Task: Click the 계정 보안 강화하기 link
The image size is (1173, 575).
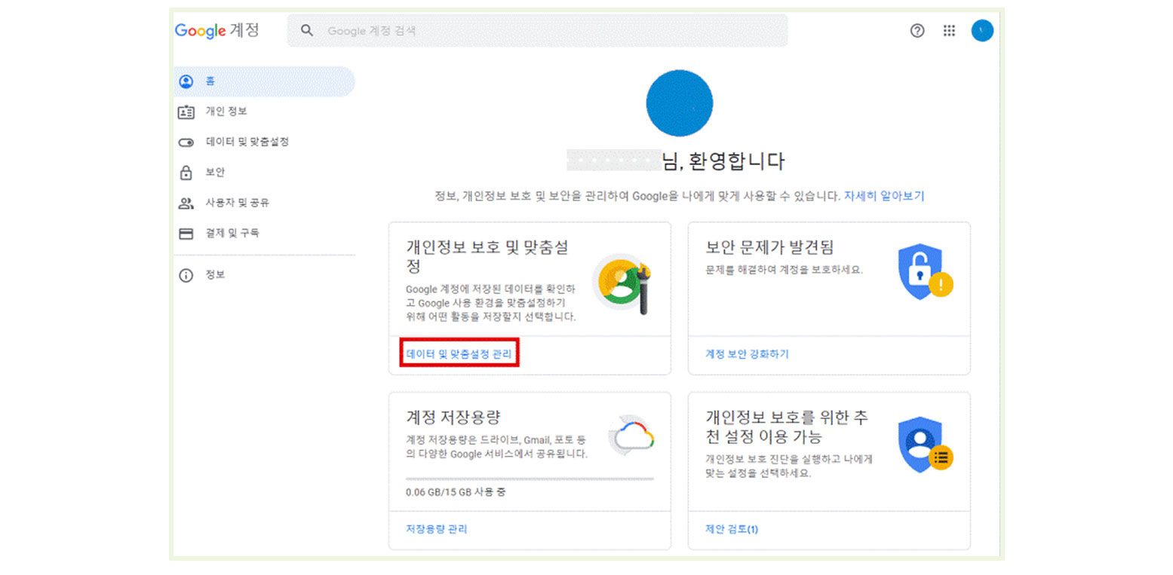Action: coord(747,353)
